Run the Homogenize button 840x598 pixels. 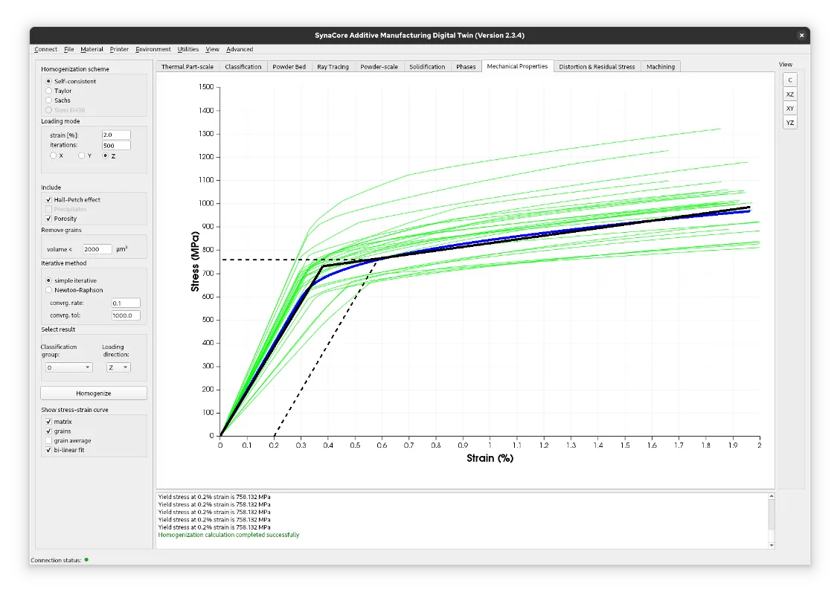coord(94,393)
